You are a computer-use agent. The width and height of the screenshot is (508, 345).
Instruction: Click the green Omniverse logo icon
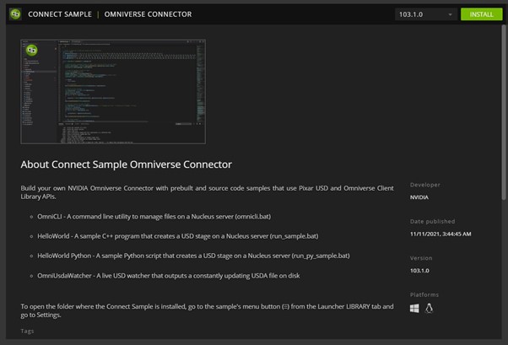click(14, 13)
